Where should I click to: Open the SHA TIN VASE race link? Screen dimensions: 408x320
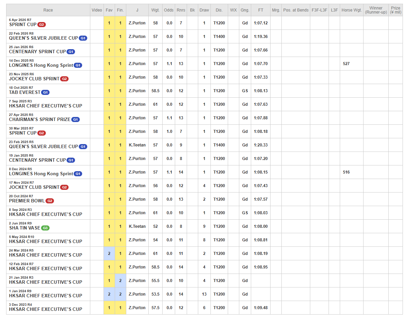click(x=25, y=228)
